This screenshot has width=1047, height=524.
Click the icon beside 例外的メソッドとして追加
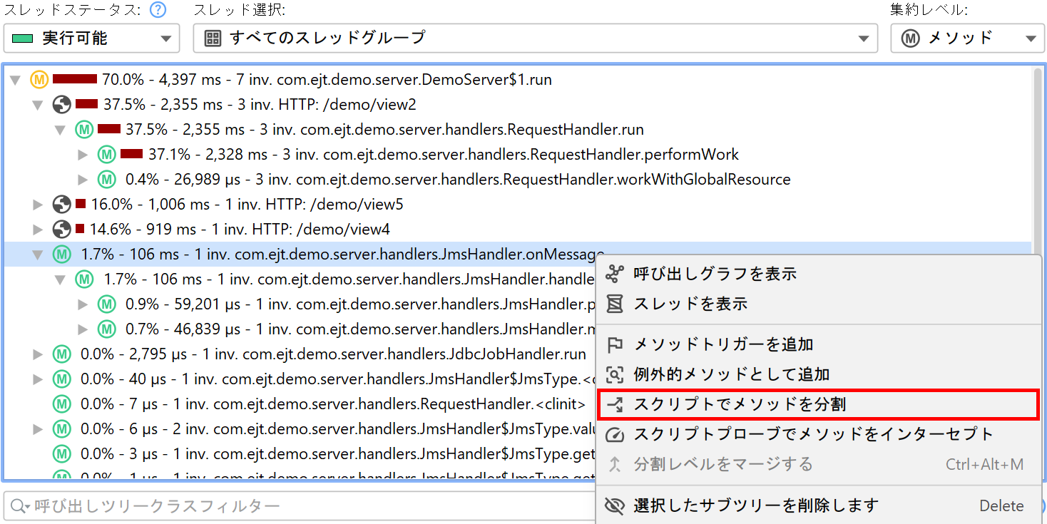coord(614,375)
